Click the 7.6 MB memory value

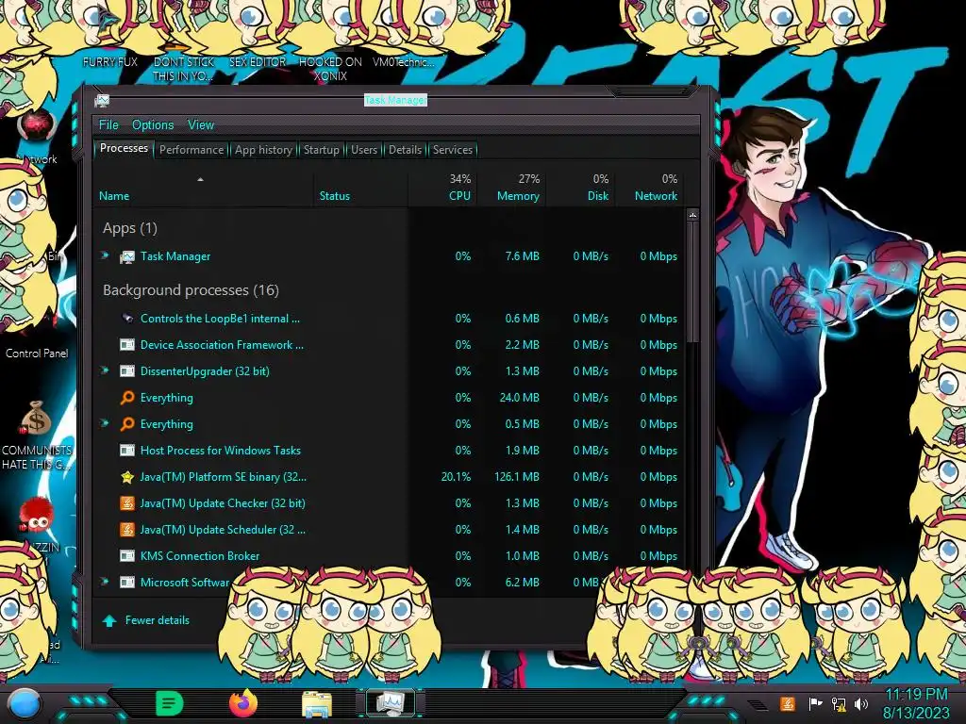522,256
